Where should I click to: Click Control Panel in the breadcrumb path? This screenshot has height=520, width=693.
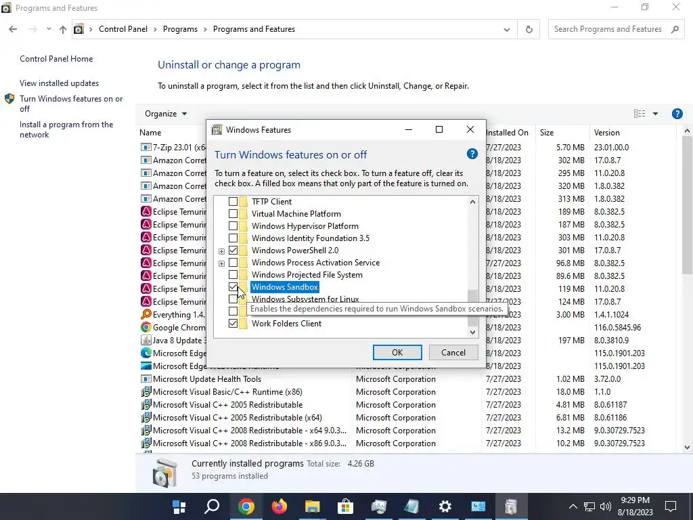pos(123,29)
